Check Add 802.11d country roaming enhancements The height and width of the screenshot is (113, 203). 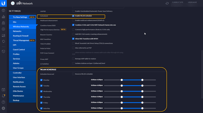(73, 34)
